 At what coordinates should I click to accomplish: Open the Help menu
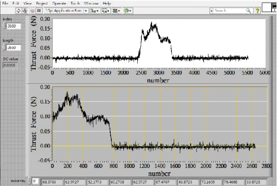[x=107, y=4]
